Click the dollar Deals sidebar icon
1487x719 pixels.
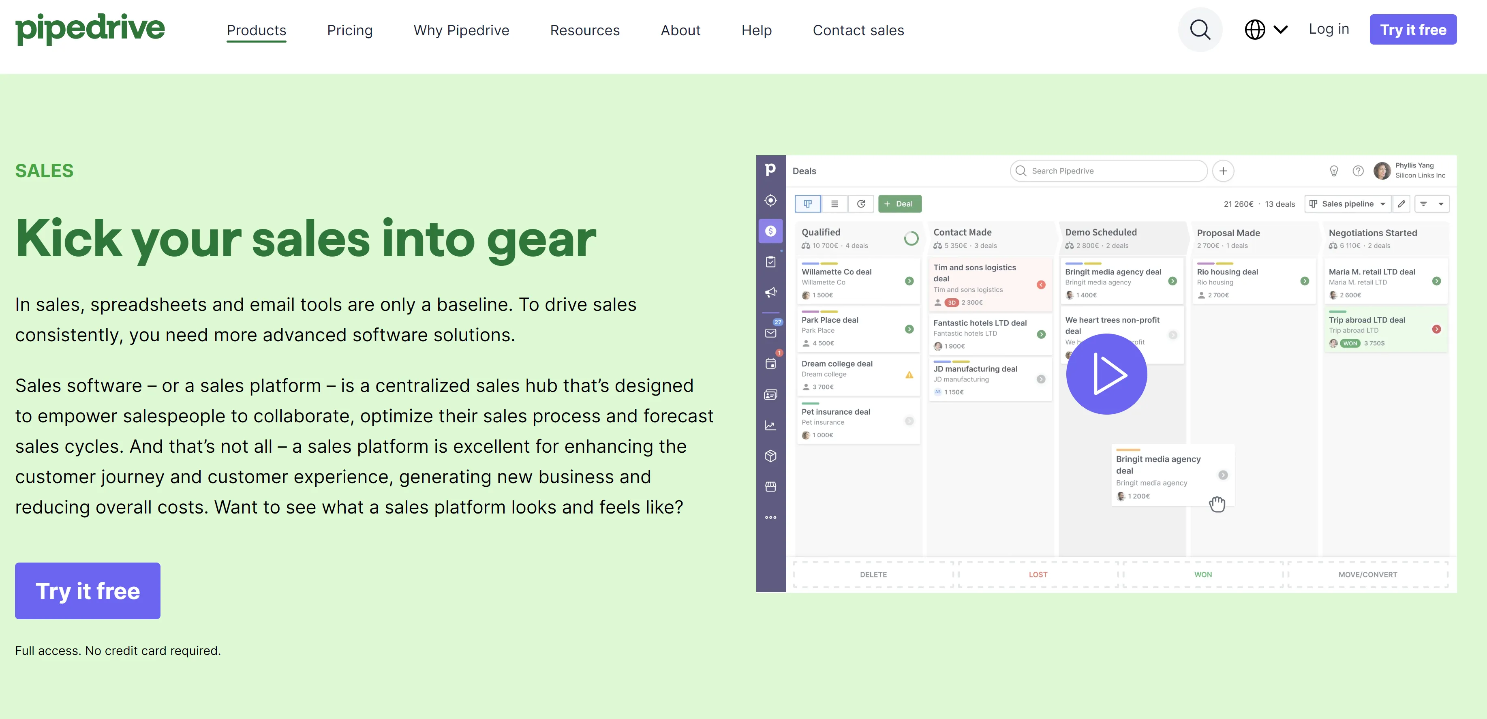point(770,231)
